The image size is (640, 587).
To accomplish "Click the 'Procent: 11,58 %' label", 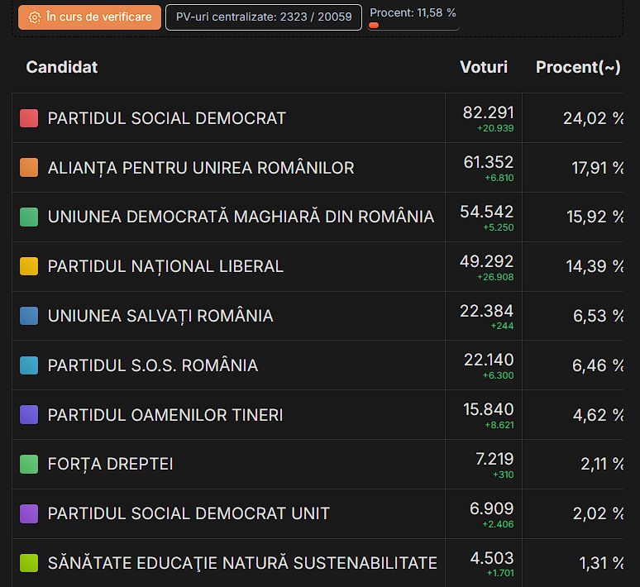I will pyautogui.click(x=413, y=12).
